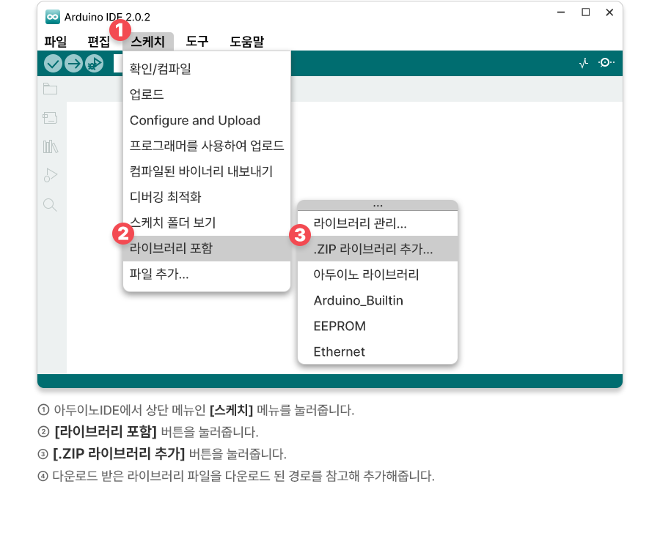Choose Configure and Upload menu entry

point(195,120)
